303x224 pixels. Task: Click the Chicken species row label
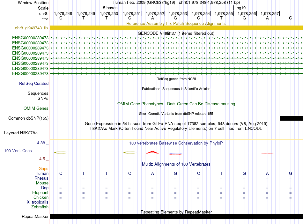click(x=41, y=197)
